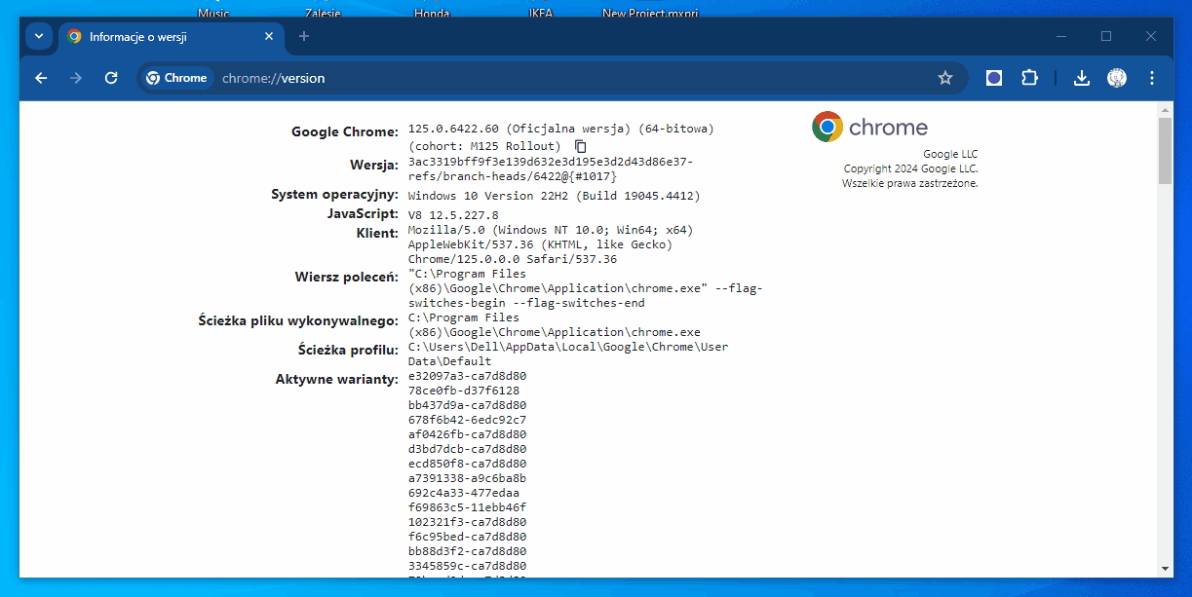The height and width of the screenshot is (597, 1192).
Task: Click the scrollbar up arrow
Action: (x=1165, y=110)
